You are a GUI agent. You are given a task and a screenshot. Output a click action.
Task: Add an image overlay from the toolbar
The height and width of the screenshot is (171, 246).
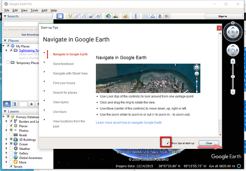point(91,16)
